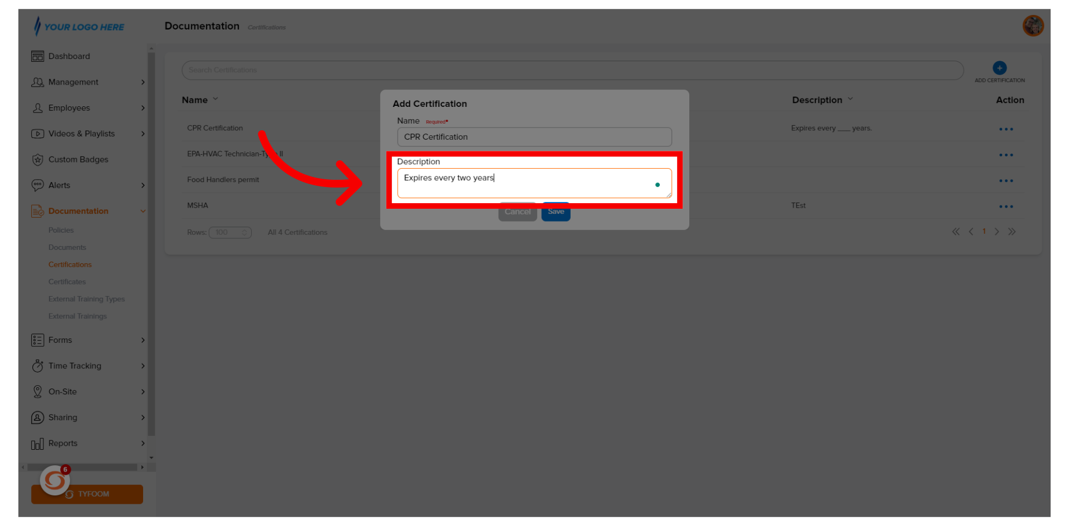Go to previous page of certifications

(x=970, y=232)
